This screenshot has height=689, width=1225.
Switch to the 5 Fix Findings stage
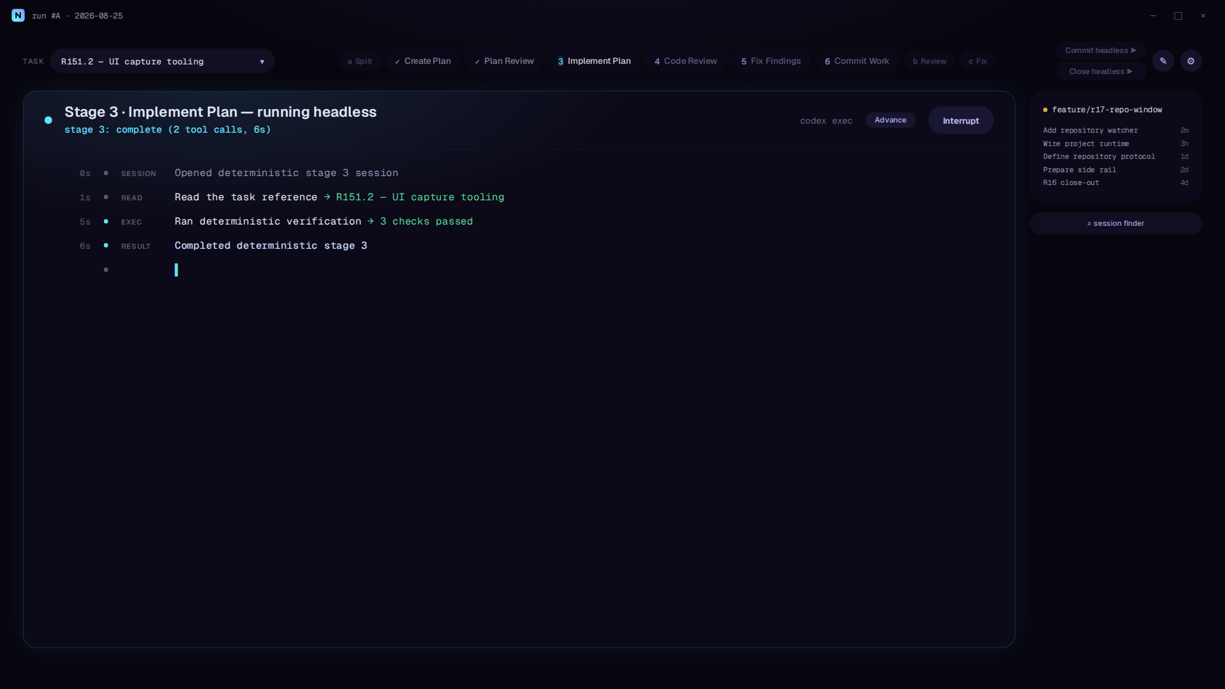pyautogui.click(x=771, y=61)
